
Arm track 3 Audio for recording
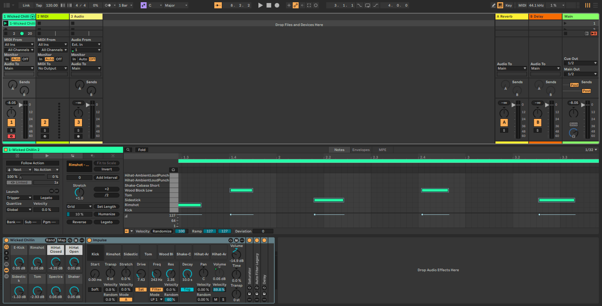click(x=78, y=136)
